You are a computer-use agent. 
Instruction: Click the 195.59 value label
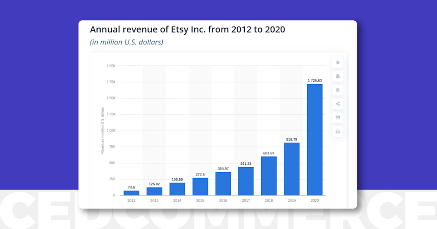177,179
